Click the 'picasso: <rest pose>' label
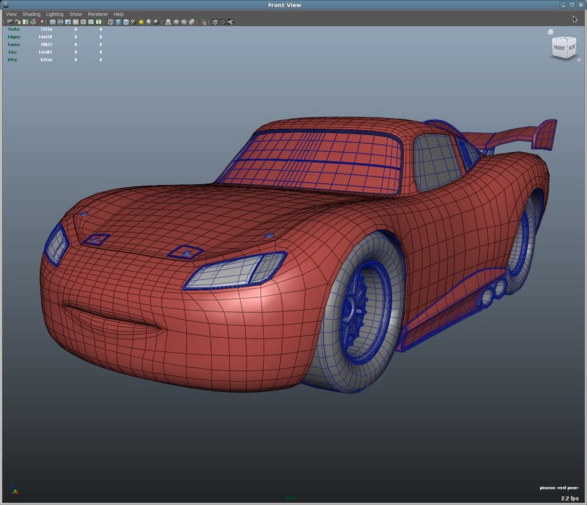Screen dimensions: 587x505 click(x=559, y=488)
